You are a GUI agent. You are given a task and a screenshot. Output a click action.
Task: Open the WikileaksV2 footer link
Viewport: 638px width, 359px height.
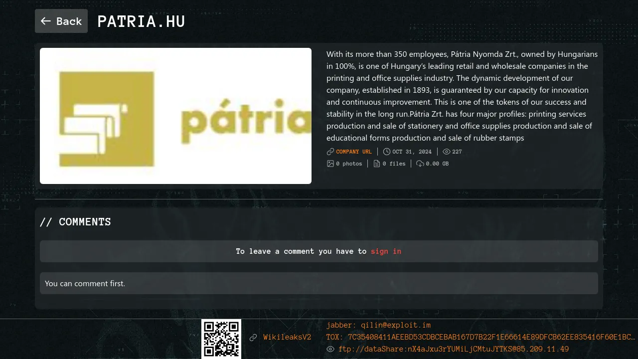pos(287,338)
